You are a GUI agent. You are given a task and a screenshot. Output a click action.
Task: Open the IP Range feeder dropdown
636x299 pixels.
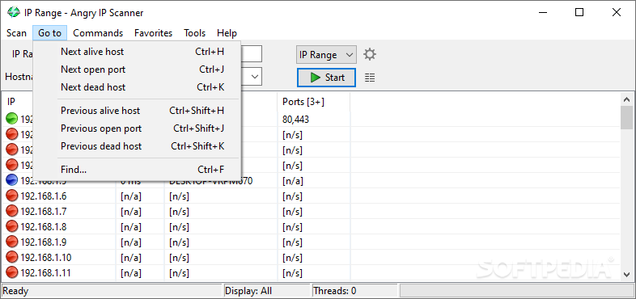click(327, 55)
